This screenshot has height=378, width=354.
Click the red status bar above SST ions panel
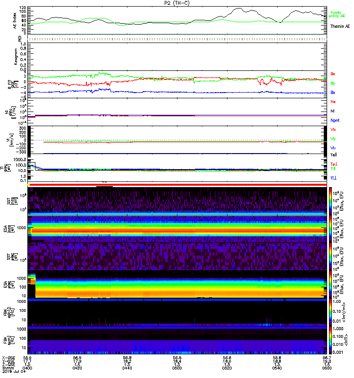[178, 185]
